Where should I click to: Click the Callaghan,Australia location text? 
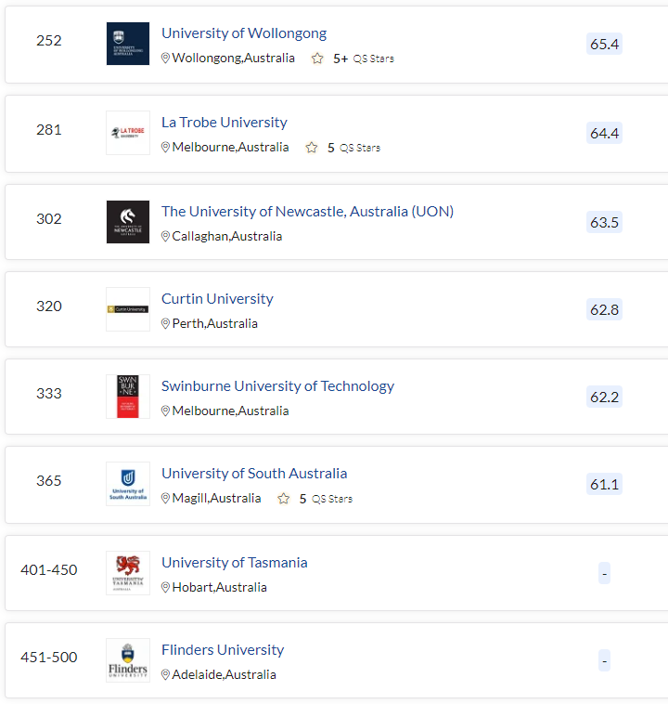click(x=227, y=236)
